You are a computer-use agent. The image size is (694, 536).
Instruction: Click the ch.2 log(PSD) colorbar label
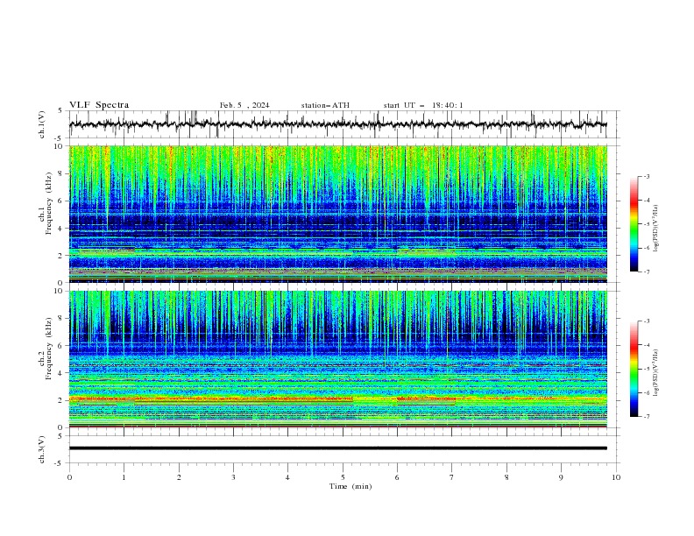click(x=655, y=373)
